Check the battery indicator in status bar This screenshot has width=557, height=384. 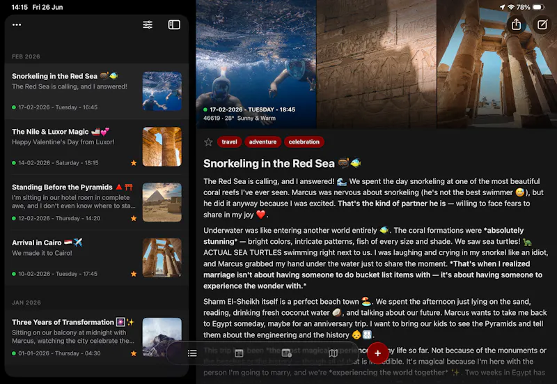pyautogui.click(x=538, y=7)
